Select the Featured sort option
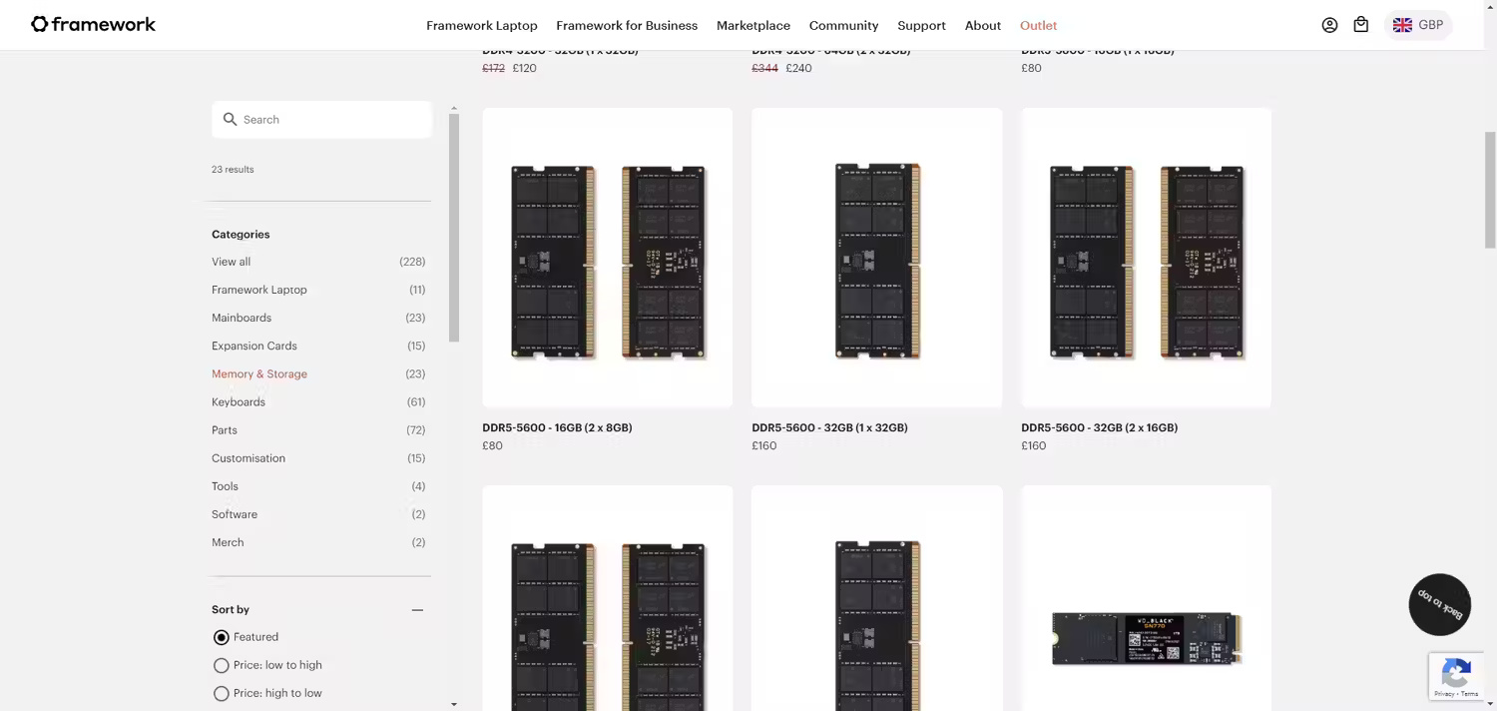Viewport: 1497px width, 711px height. (x=221, y=637)
